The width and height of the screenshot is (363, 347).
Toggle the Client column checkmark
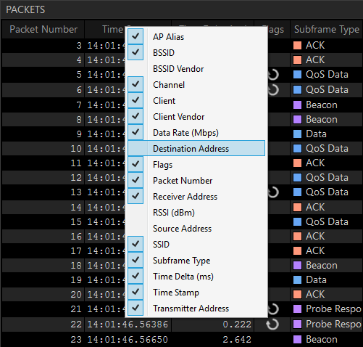(135, 100)
